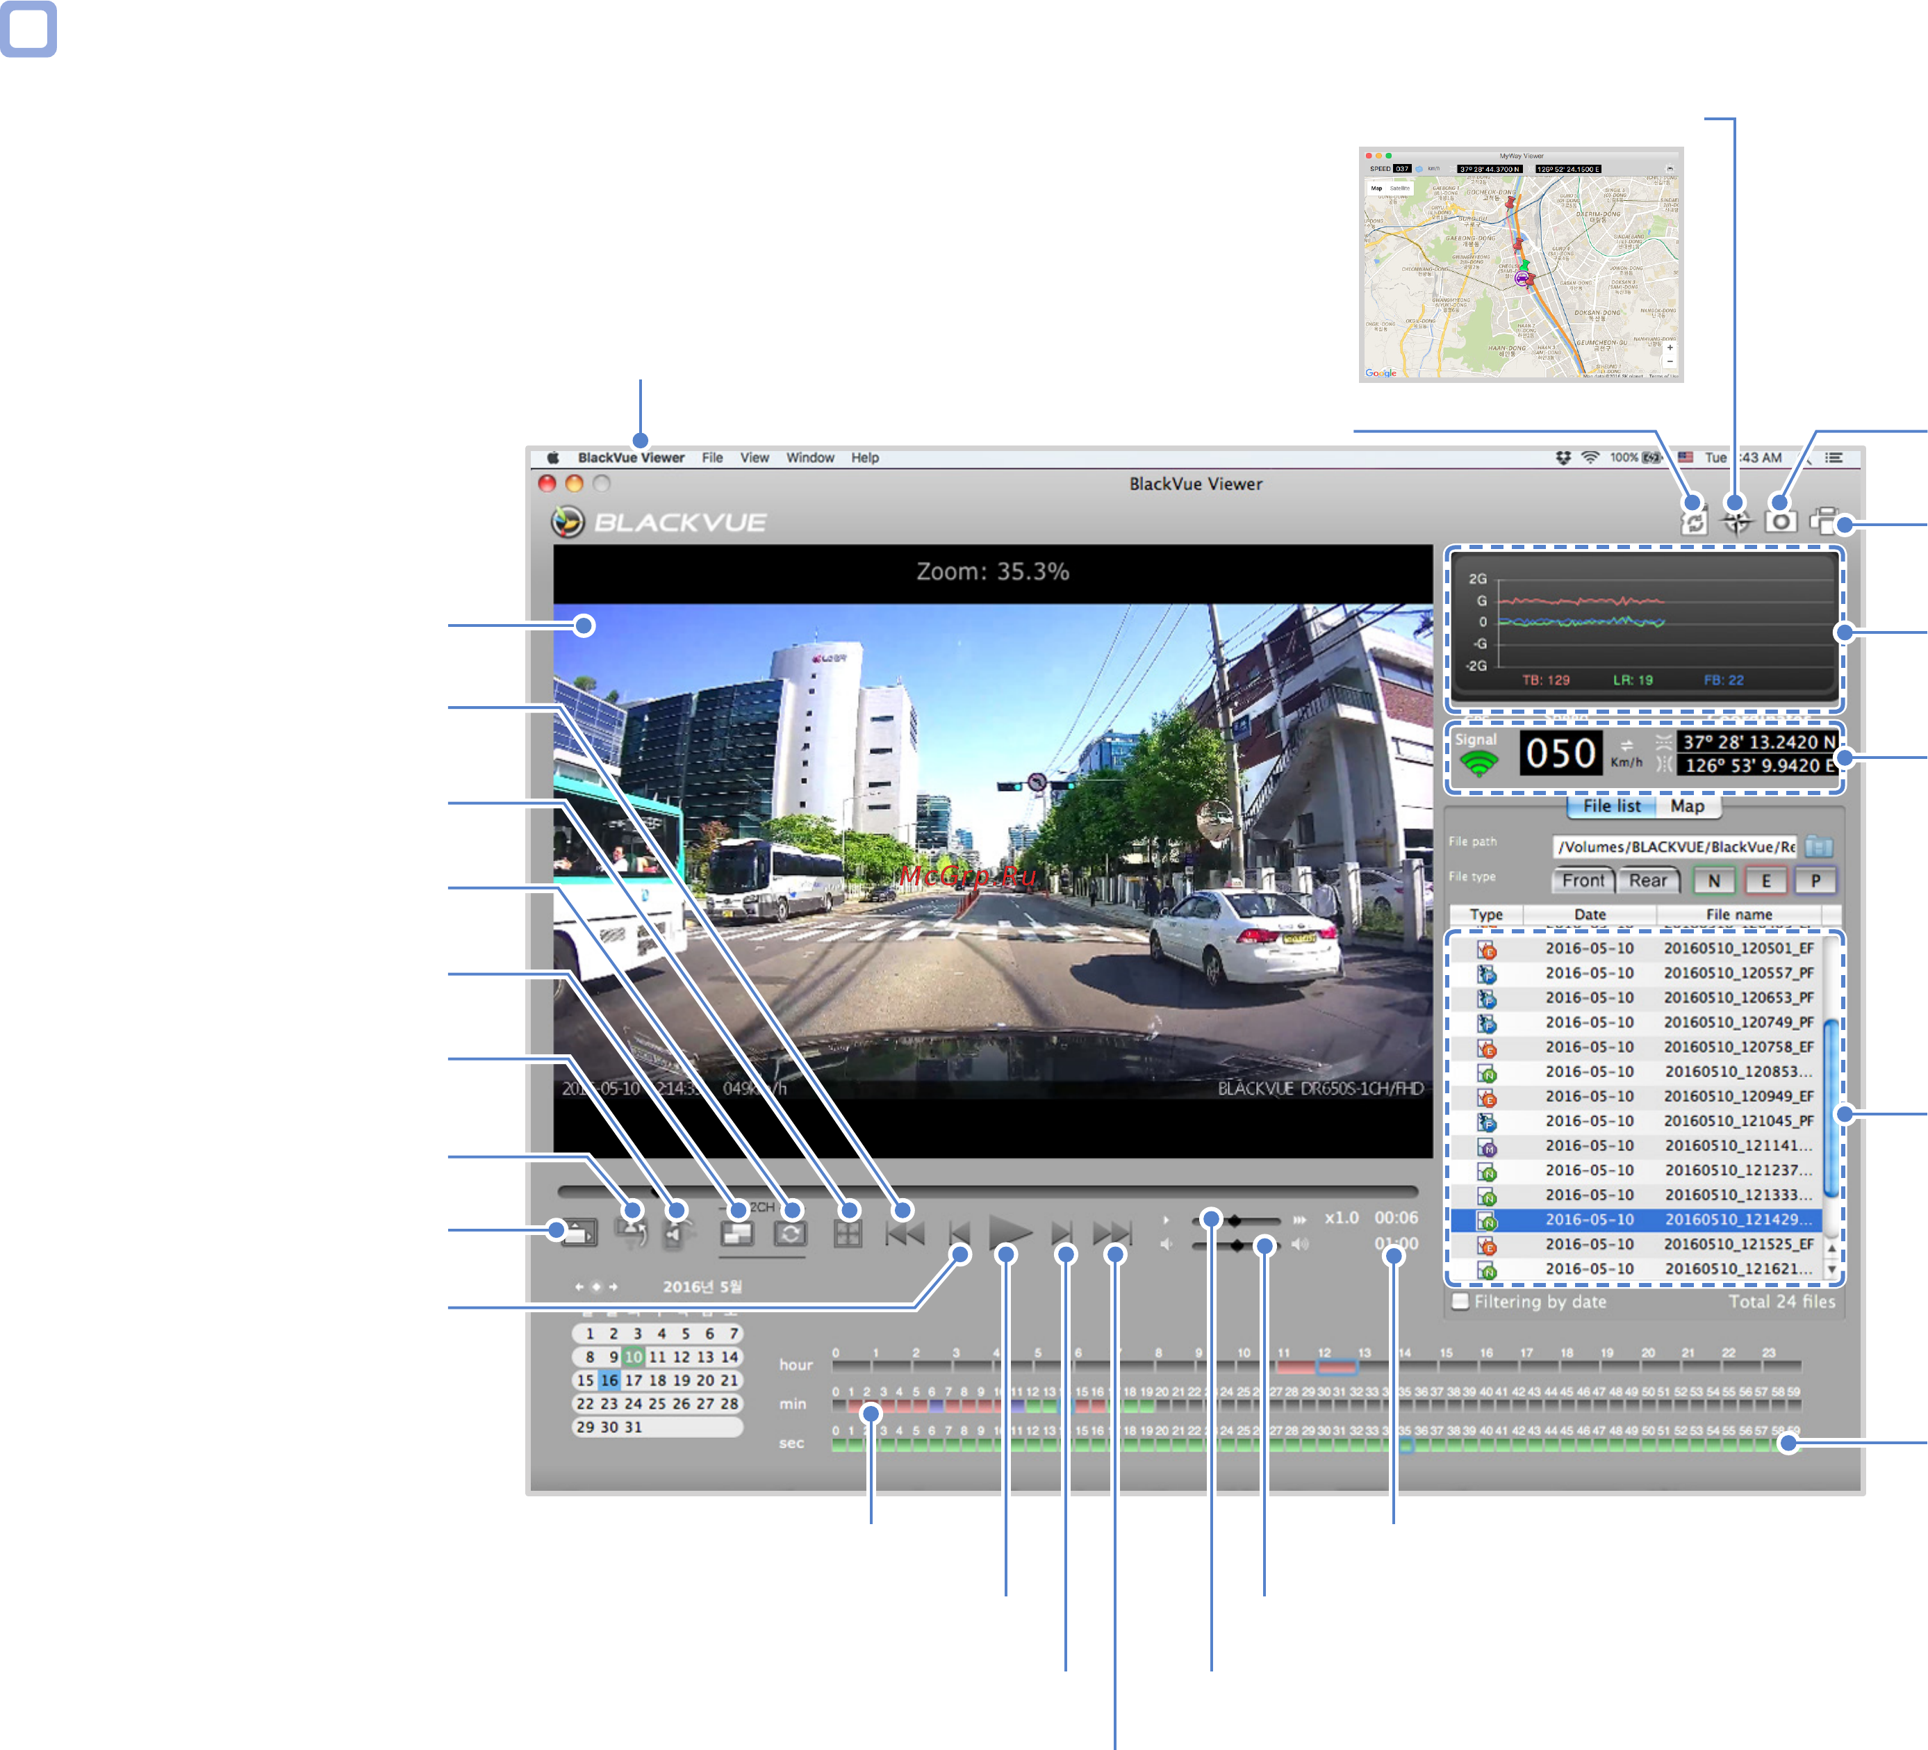Jump to the next file
Image resolution: width=1928 pixels, height=1750 pixels.
[1112, 1234]
